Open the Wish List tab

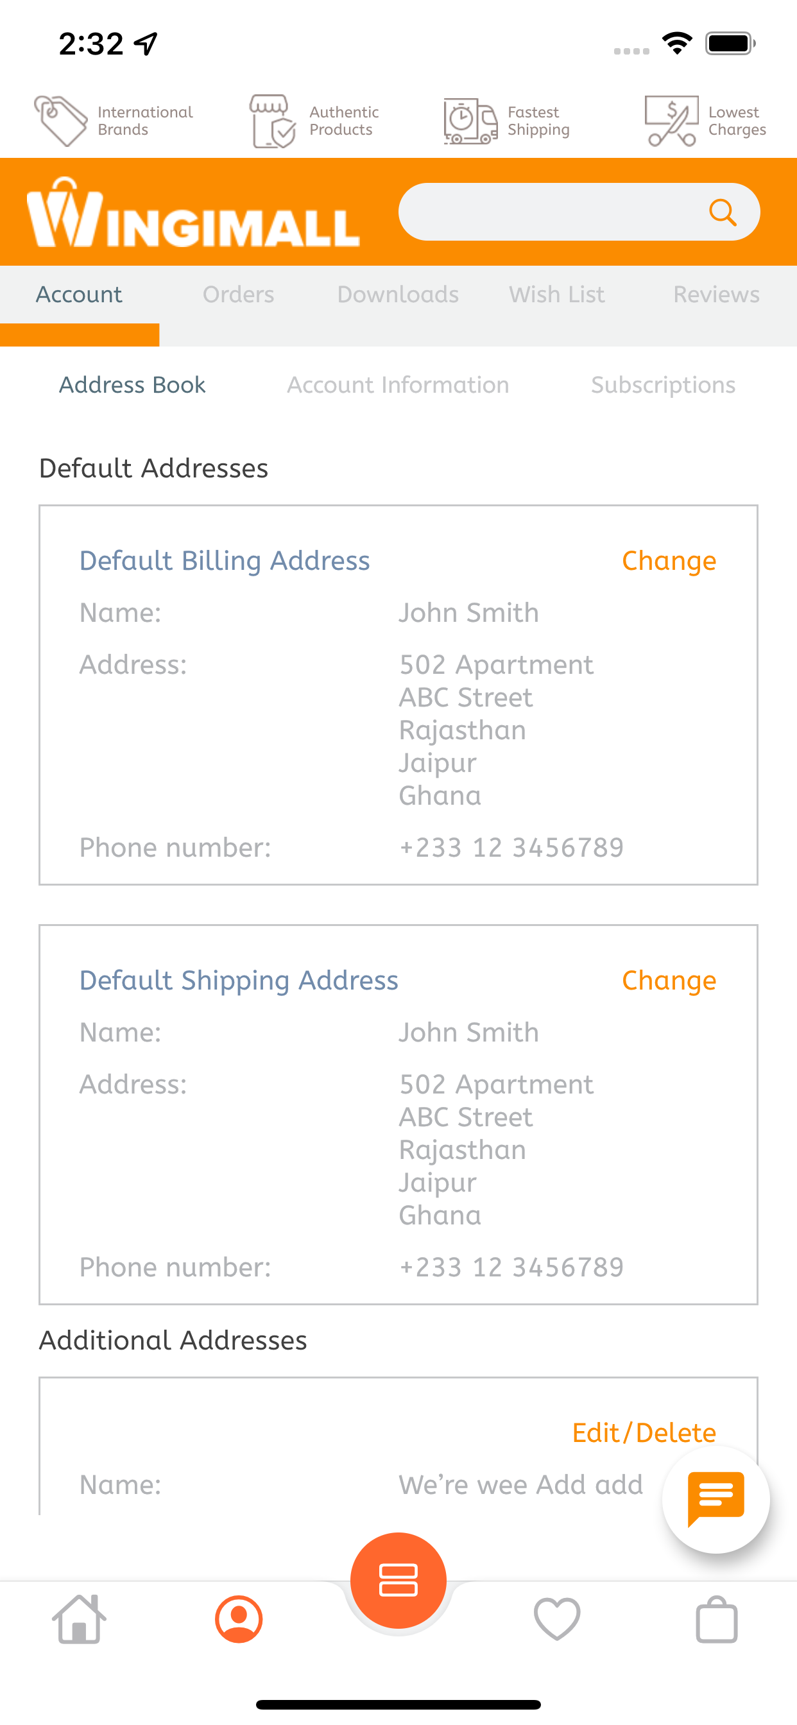tap(556, 295)
